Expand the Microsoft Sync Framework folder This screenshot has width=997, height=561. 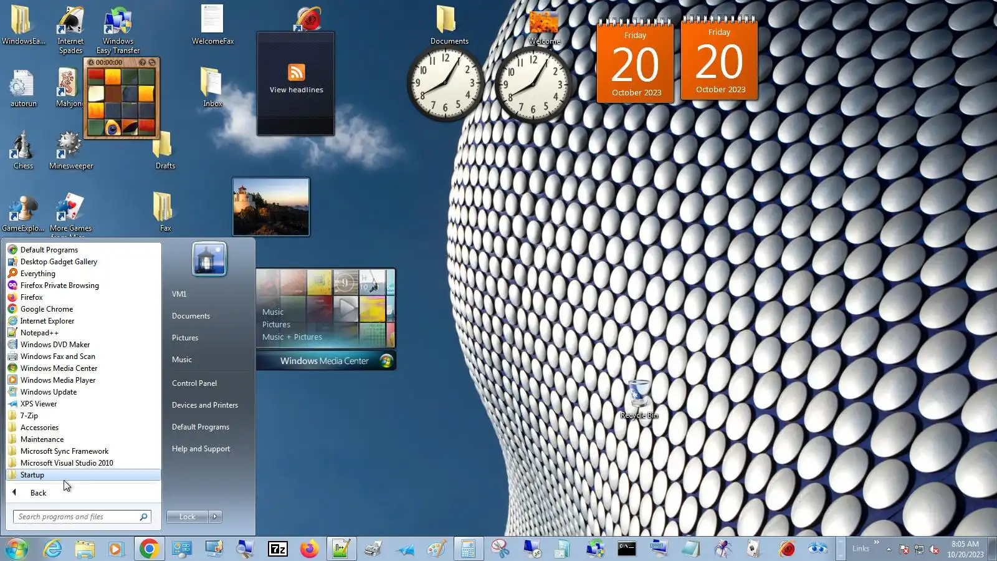pyautogui.click(x=83, y=451)
